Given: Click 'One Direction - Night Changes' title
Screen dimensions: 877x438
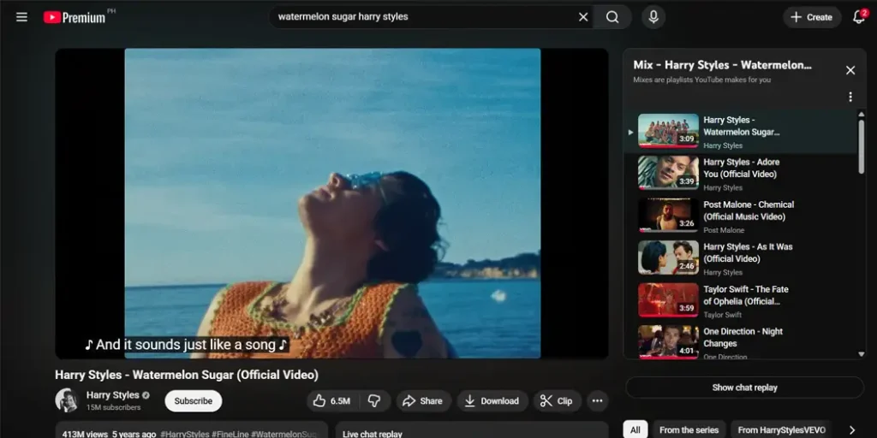Looking at the screenshot, I should point(743,337).
